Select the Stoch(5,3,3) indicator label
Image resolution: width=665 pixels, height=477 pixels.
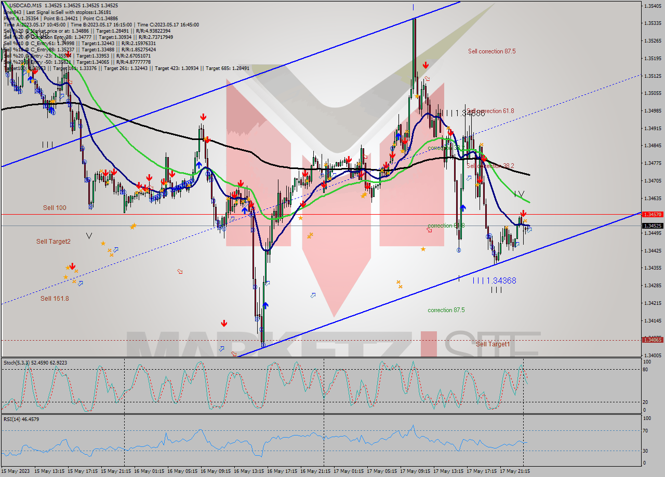35,363
